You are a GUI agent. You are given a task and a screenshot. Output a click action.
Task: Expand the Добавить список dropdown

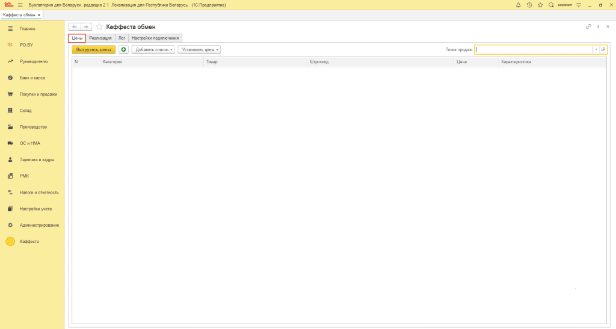coord(153,49)
